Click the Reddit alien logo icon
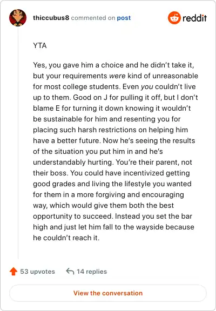Viewport: 216px width, 311px height. (174, 18)
